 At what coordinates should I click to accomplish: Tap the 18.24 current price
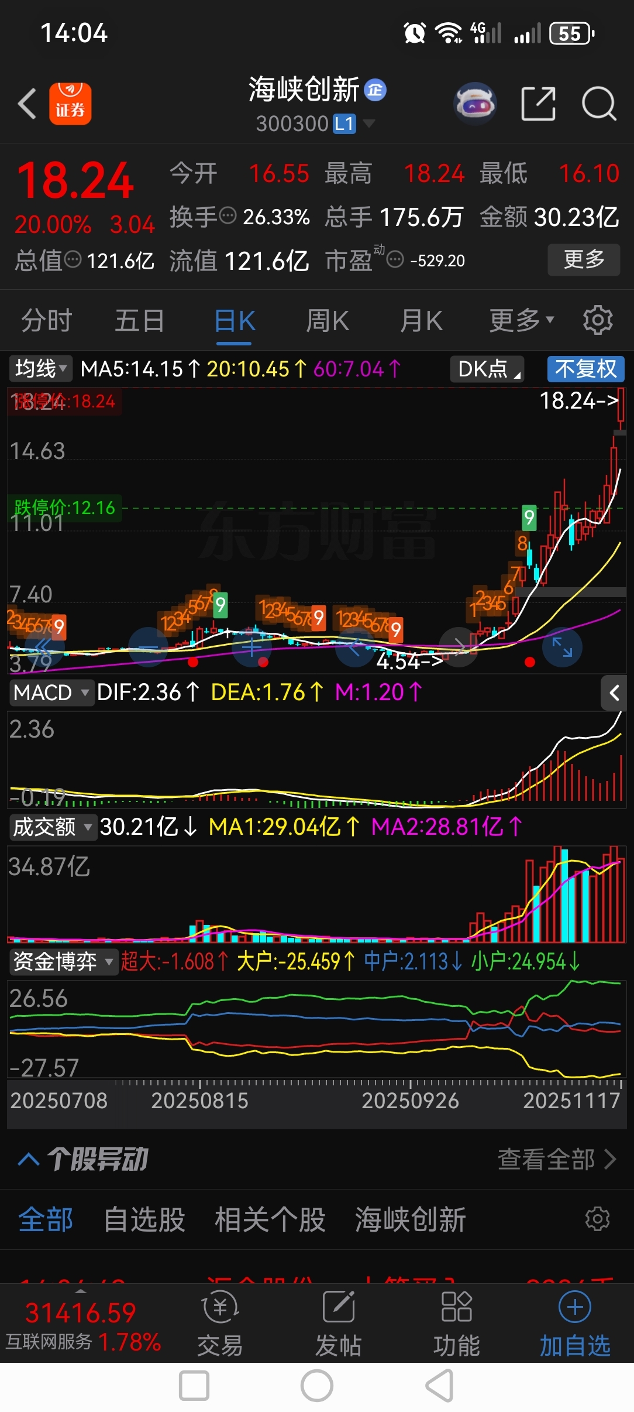pyautogui.click(x=75, y=181)
